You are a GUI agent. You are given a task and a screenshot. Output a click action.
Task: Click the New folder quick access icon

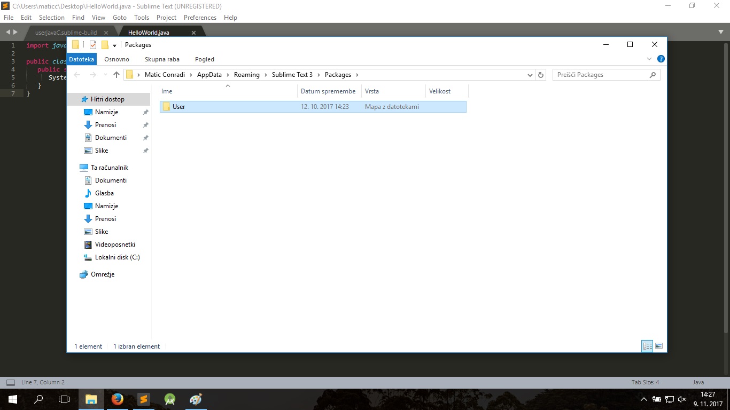pyautogui.click(x=105, y=45)
